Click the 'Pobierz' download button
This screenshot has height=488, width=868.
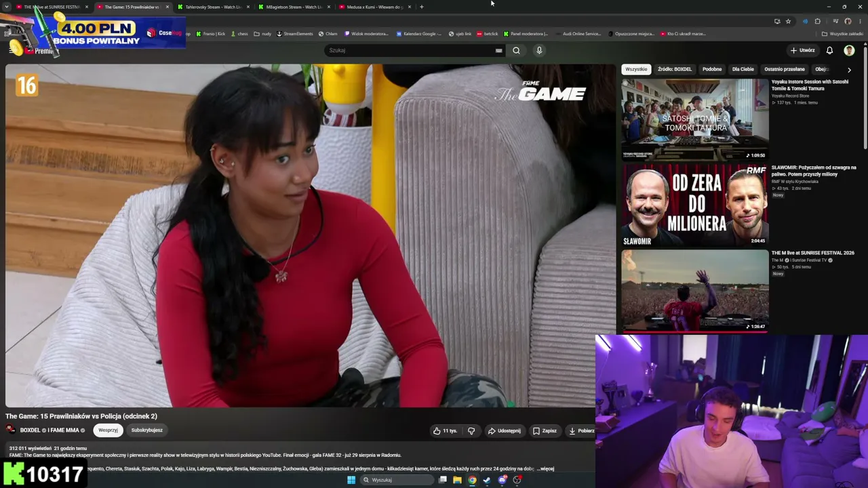[x=581, y=430]
